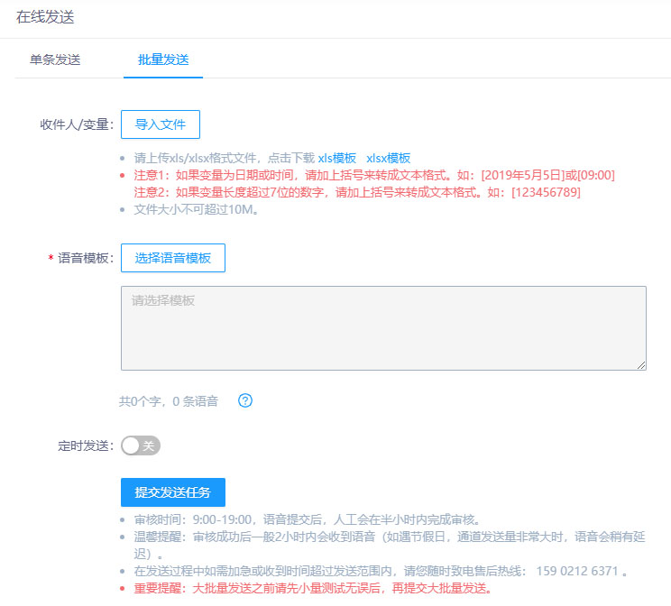Click the 定时发送 label text
The height and width of the screenshot is (606, 671).
(x=85, y=445)
